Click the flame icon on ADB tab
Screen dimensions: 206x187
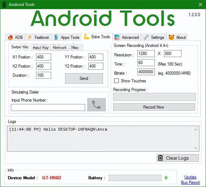click(10, 37)
